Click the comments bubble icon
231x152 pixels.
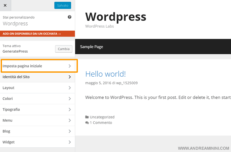click(x=87, y=123)
